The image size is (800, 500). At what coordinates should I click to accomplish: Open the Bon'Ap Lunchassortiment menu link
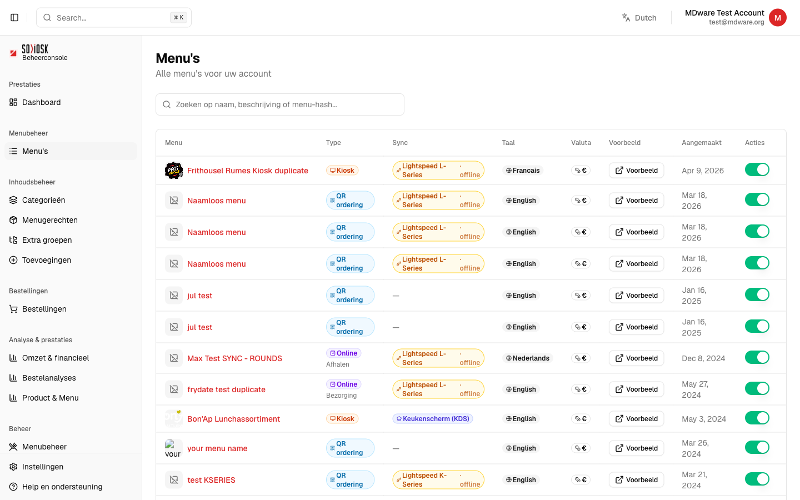point(233,419)
